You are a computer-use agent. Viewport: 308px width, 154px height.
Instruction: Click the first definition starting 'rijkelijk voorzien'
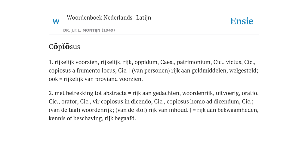154,70
